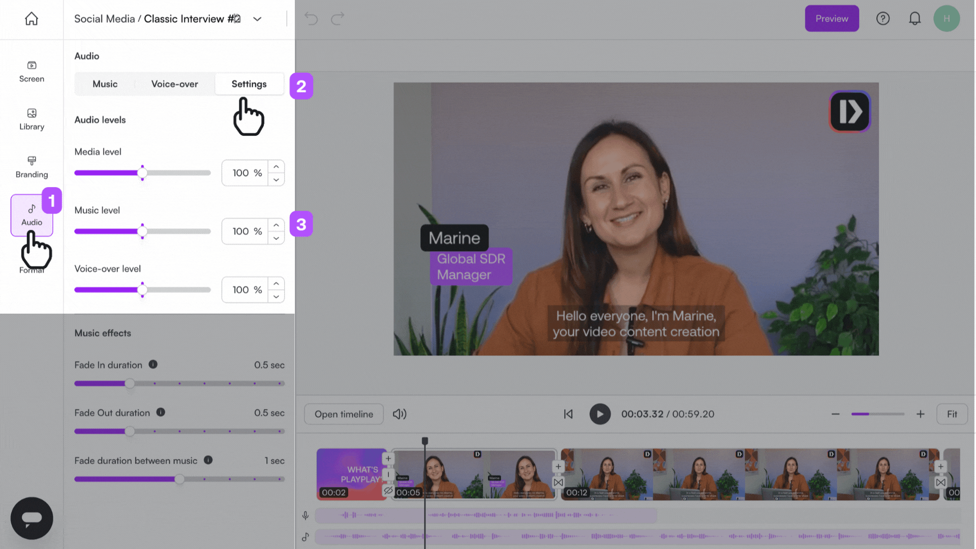
Task: Open the Branding panel
Action: pyautogui.click(x=32, y=167)
